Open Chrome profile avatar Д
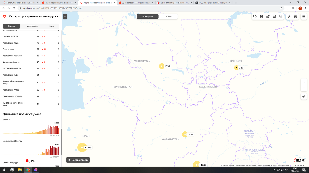The height and width of the screenshot is (173, 309). (x=300, y=8)
